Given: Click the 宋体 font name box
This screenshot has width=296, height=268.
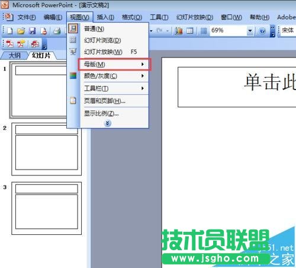Looking at the screenshot, I should pyautogui.click(x=288, y=30).
